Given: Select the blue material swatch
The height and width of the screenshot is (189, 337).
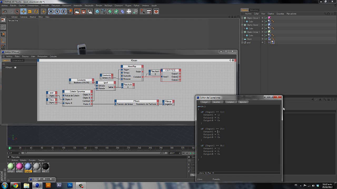Looking at the screenshot, I should 28,166.
